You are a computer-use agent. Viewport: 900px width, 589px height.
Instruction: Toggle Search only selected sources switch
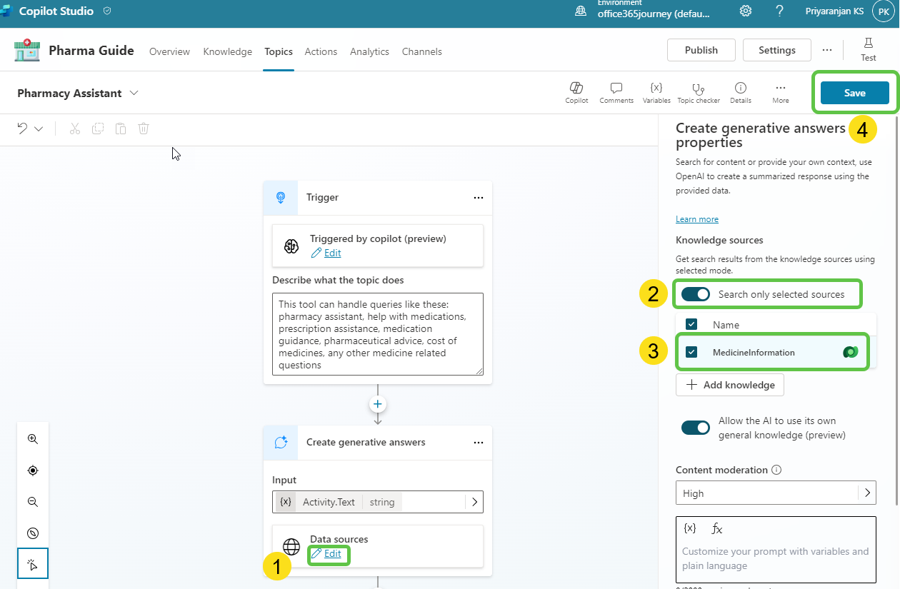click(695, 294)
